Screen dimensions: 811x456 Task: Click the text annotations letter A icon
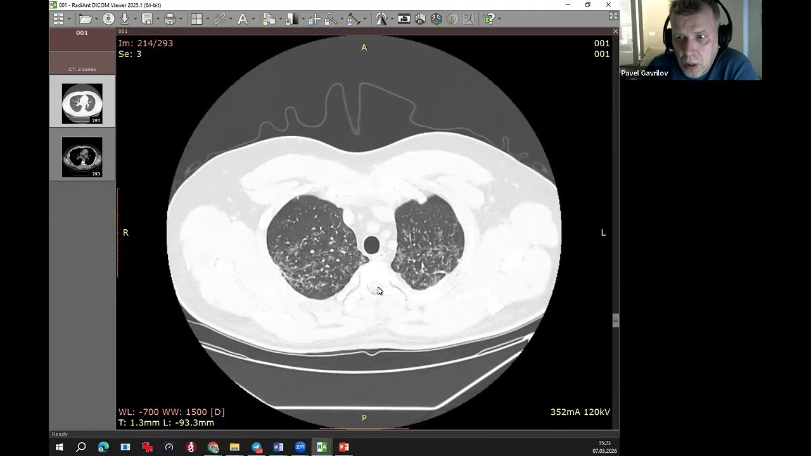coord(242,19)
